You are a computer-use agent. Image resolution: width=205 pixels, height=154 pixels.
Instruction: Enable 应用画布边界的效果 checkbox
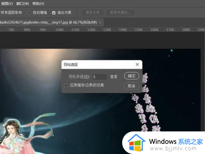click(66, 85)
